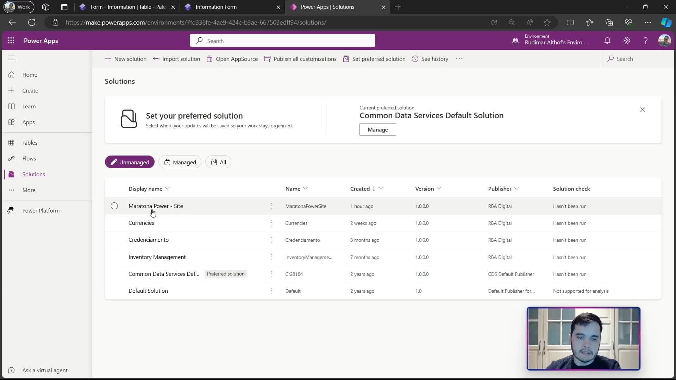Click the Manage preferred solution button
676x380 pixels.
tap(377, 130)
